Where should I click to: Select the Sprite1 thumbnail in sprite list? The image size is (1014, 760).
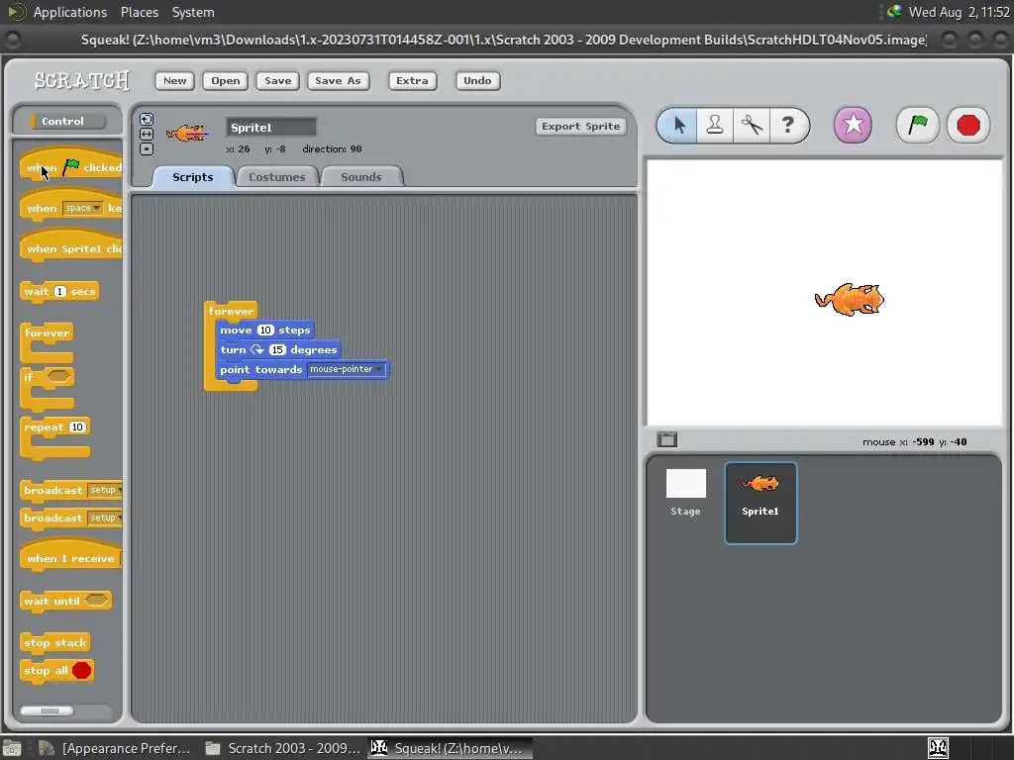point(760,503)
